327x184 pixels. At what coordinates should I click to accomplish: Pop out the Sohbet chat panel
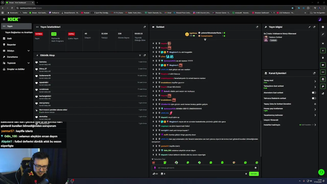click(257, 27)
